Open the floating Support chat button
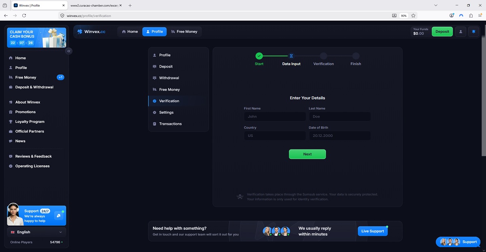Viewport: 486px width, 252px height. tap(458, 242)
